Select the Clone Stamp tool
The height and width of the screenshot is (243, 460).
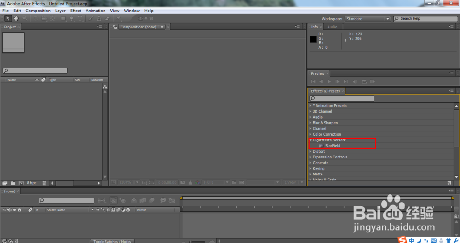click(x=99, y=18)
